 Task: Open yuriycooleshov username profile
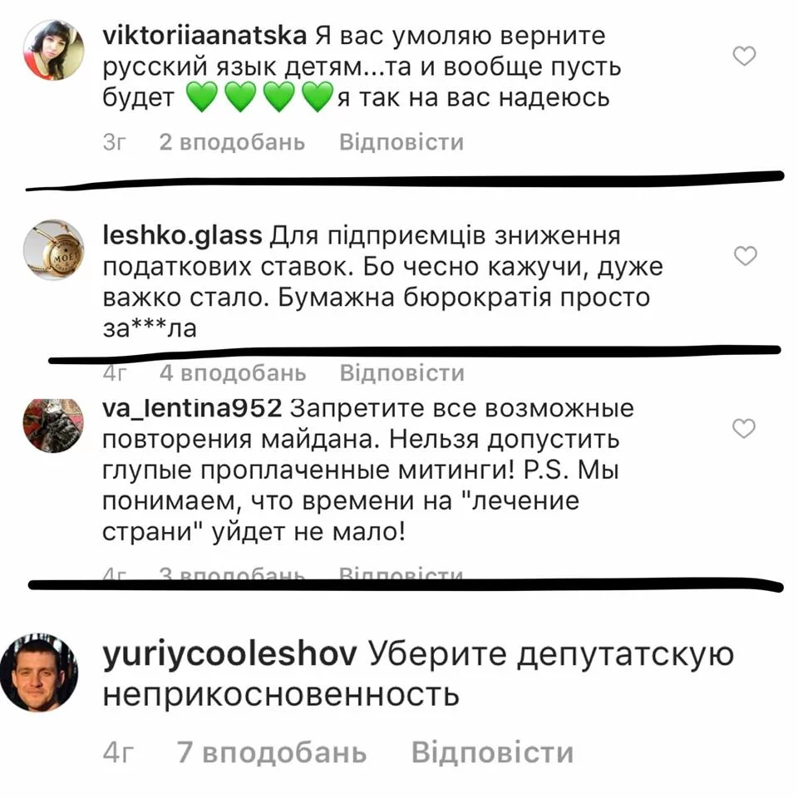click(229, 655)
